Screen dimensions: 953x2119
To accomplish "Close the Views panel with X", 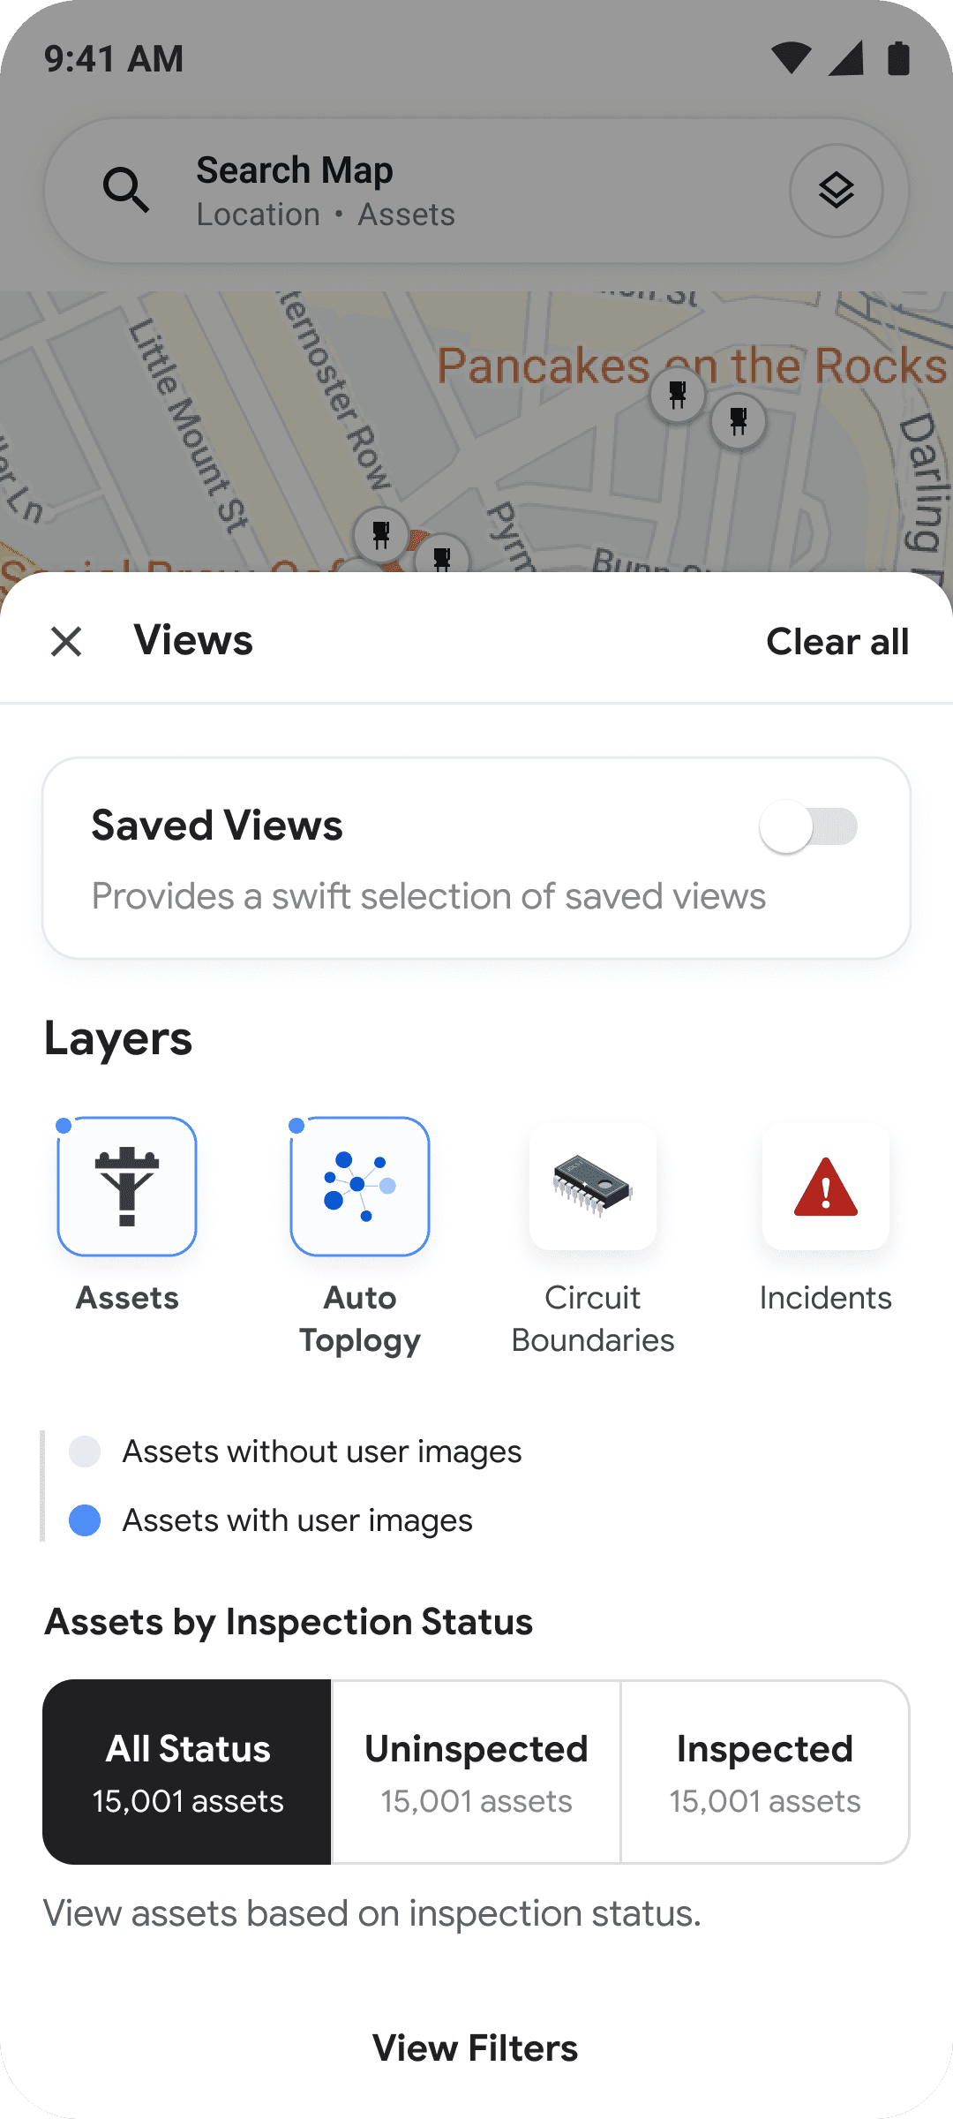I will tap(66, 642).
